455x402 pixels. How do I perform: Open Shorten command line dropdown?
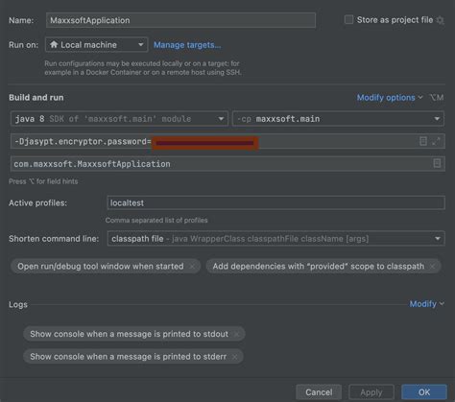coord(275,239)
